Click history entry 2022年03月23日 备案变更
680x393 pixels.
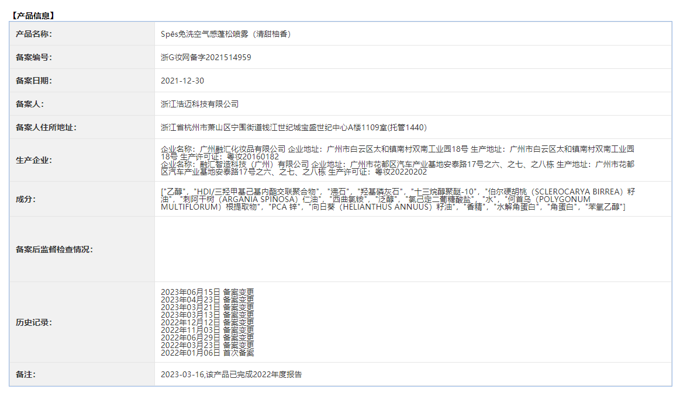(208, 345)
